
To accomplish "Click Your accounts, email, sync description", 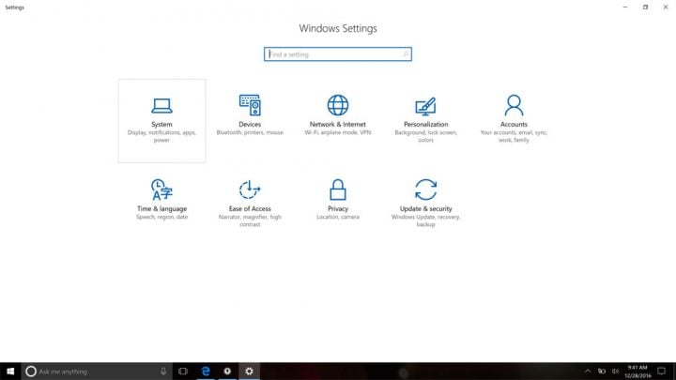I will (514, 136).
